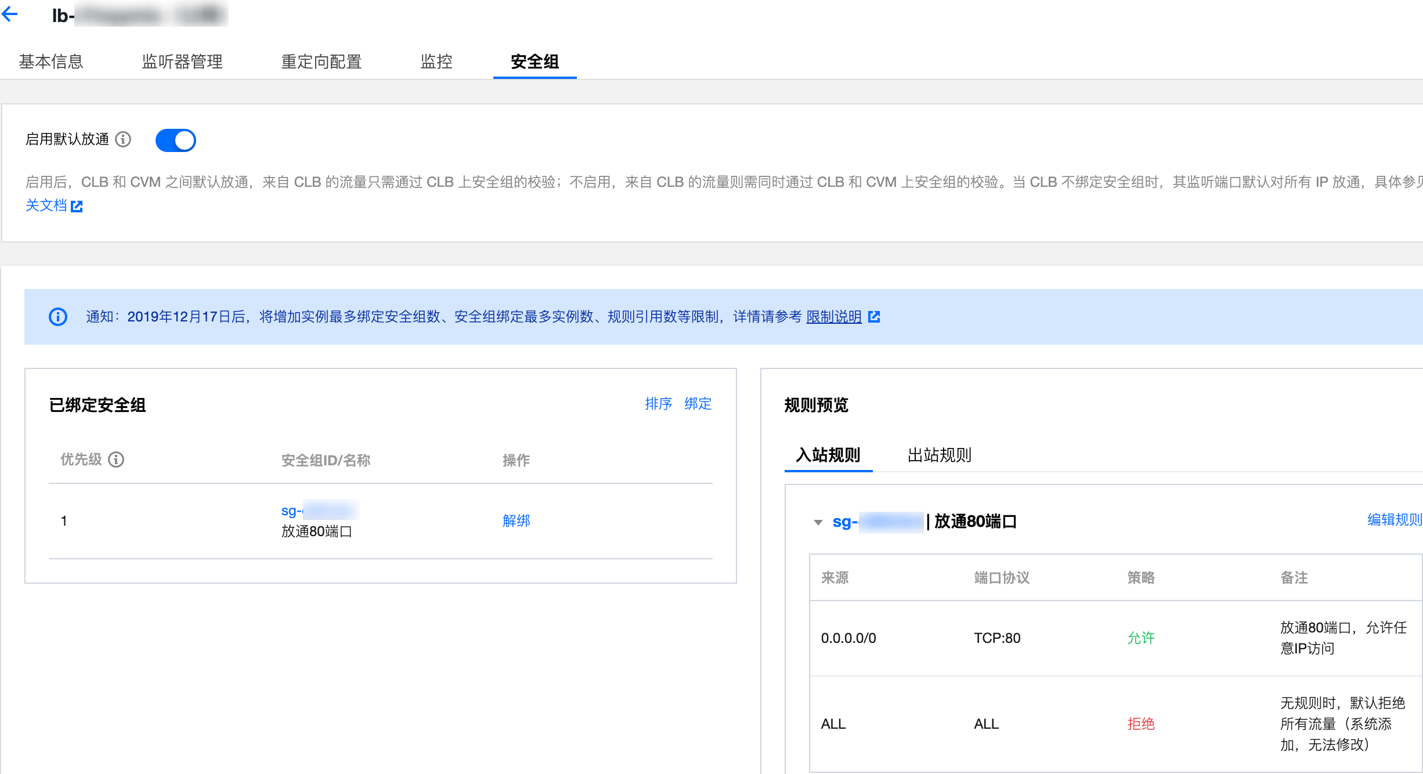Toggle the 启用默认放通 switch

[175, 140]
